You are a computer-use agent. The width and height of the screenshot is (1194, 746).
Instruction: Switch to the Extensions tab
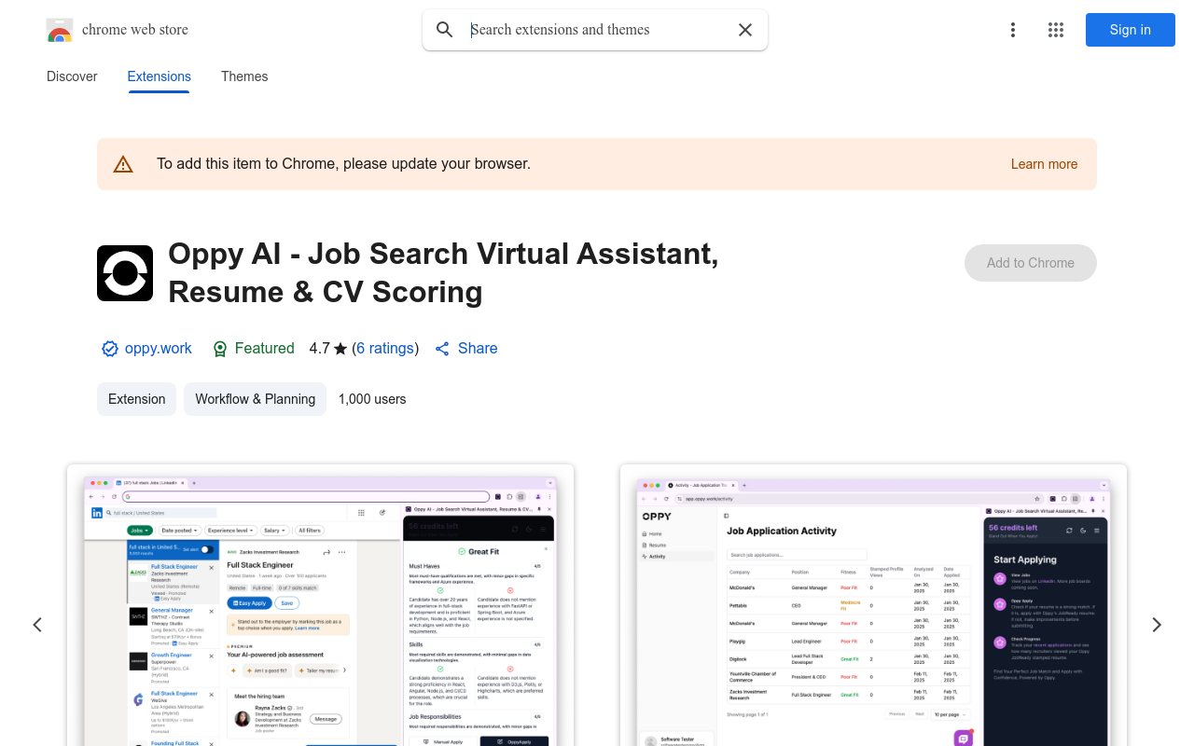click(160, 76)
